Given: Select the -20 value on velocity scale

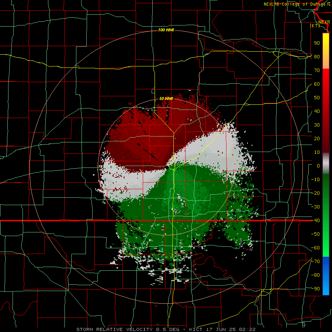Looking at the screenshot, I should tap(315, 193).
